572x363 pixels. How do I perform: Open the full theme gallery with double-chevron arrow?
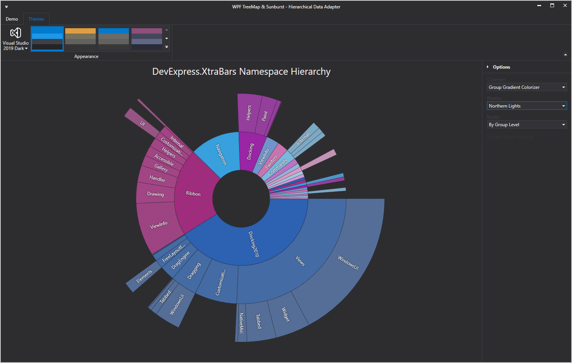167,47
